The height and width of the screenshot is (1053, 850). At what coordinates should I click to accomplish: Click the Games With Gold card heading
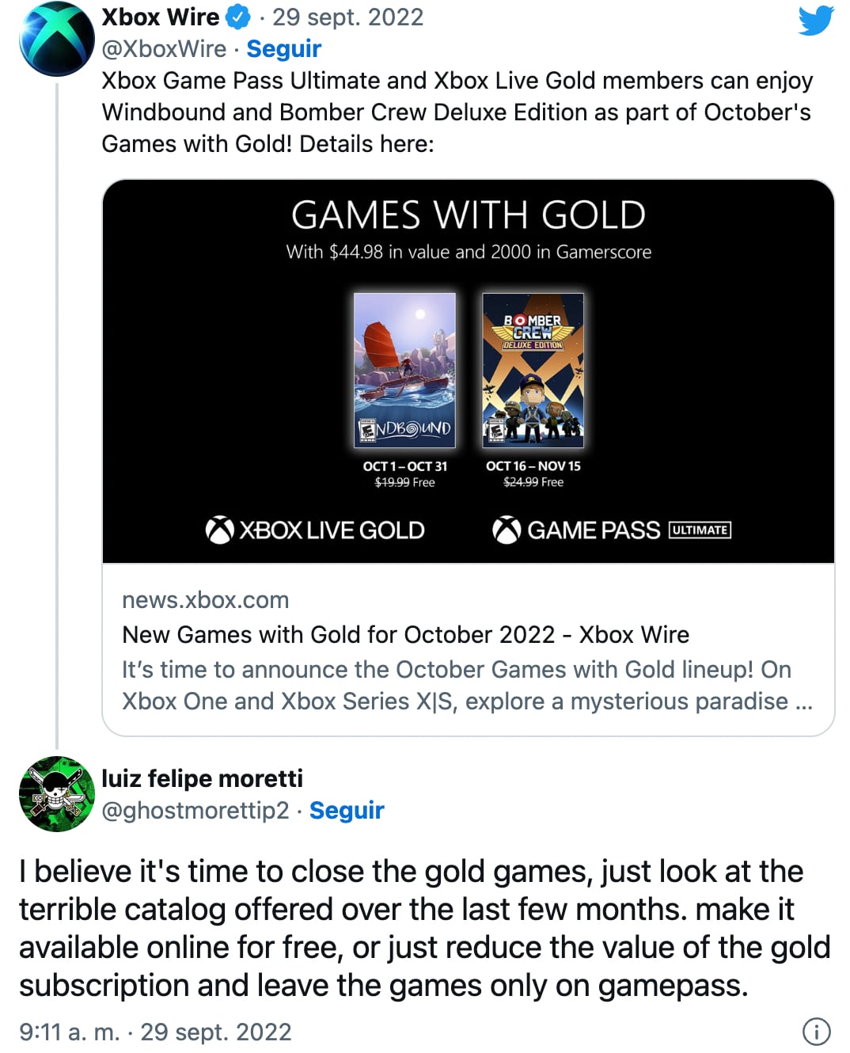pyautogui.click(x=468, y=215)
